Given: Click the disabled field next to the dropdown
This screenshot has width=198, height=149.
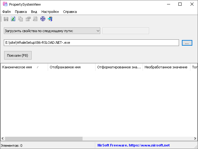Looking at the screenshot, I should (x=126, y=31).
